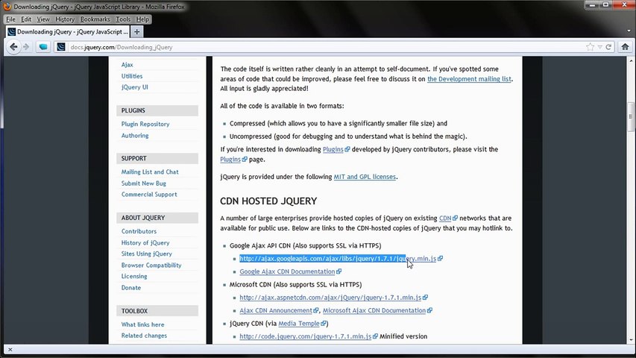Open the View menu
This screenshot has height=358, width=636.
point(43,19)
